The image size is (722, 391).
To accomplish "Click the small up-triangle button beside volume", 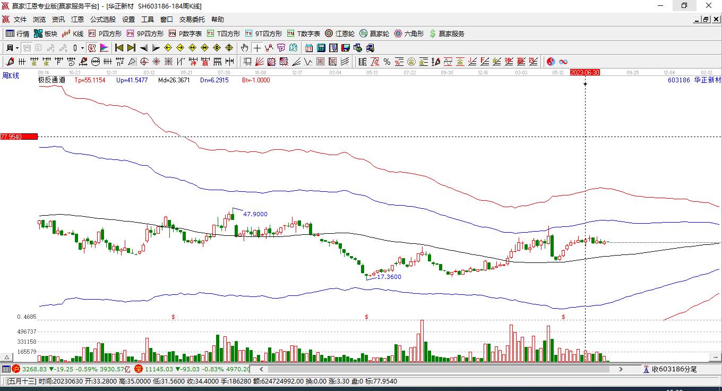I will (x=7, y=358).
